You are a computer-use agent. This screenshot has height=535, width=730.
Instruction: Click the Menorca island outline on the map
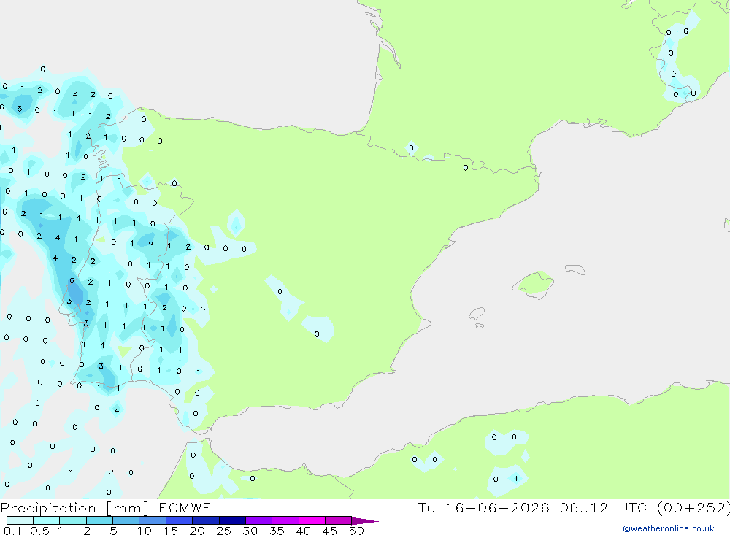(575, 269)
